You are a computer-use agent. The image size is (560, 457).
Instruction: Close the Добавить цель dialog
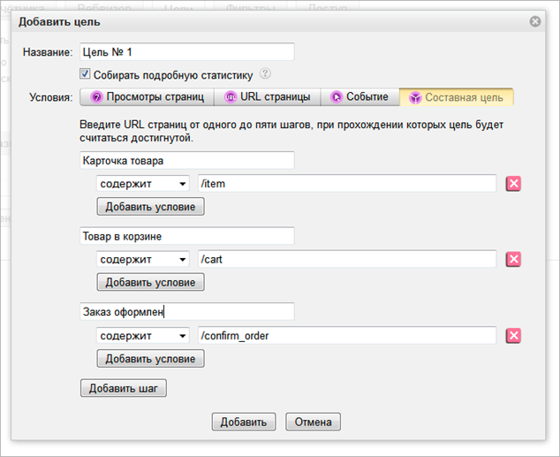click(534, 20)
